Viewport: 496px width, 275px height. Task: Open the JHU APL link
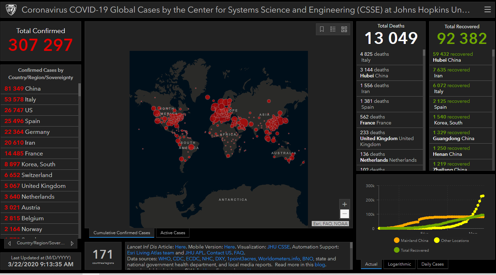[194, 253]
